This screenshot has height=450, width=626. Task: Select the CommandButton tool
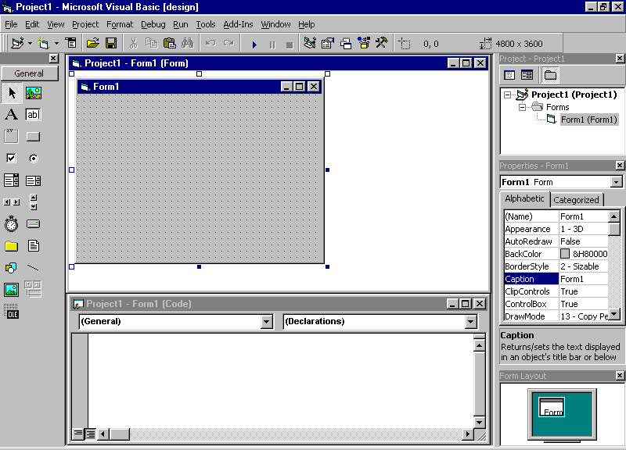point(34,136)
